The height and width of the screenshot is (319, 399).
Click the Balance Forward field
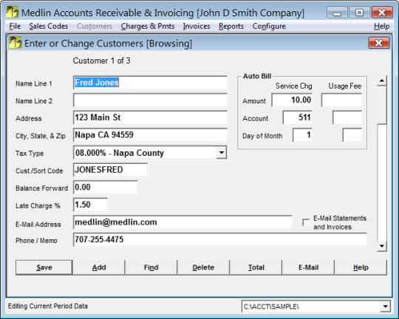point(106,188)
